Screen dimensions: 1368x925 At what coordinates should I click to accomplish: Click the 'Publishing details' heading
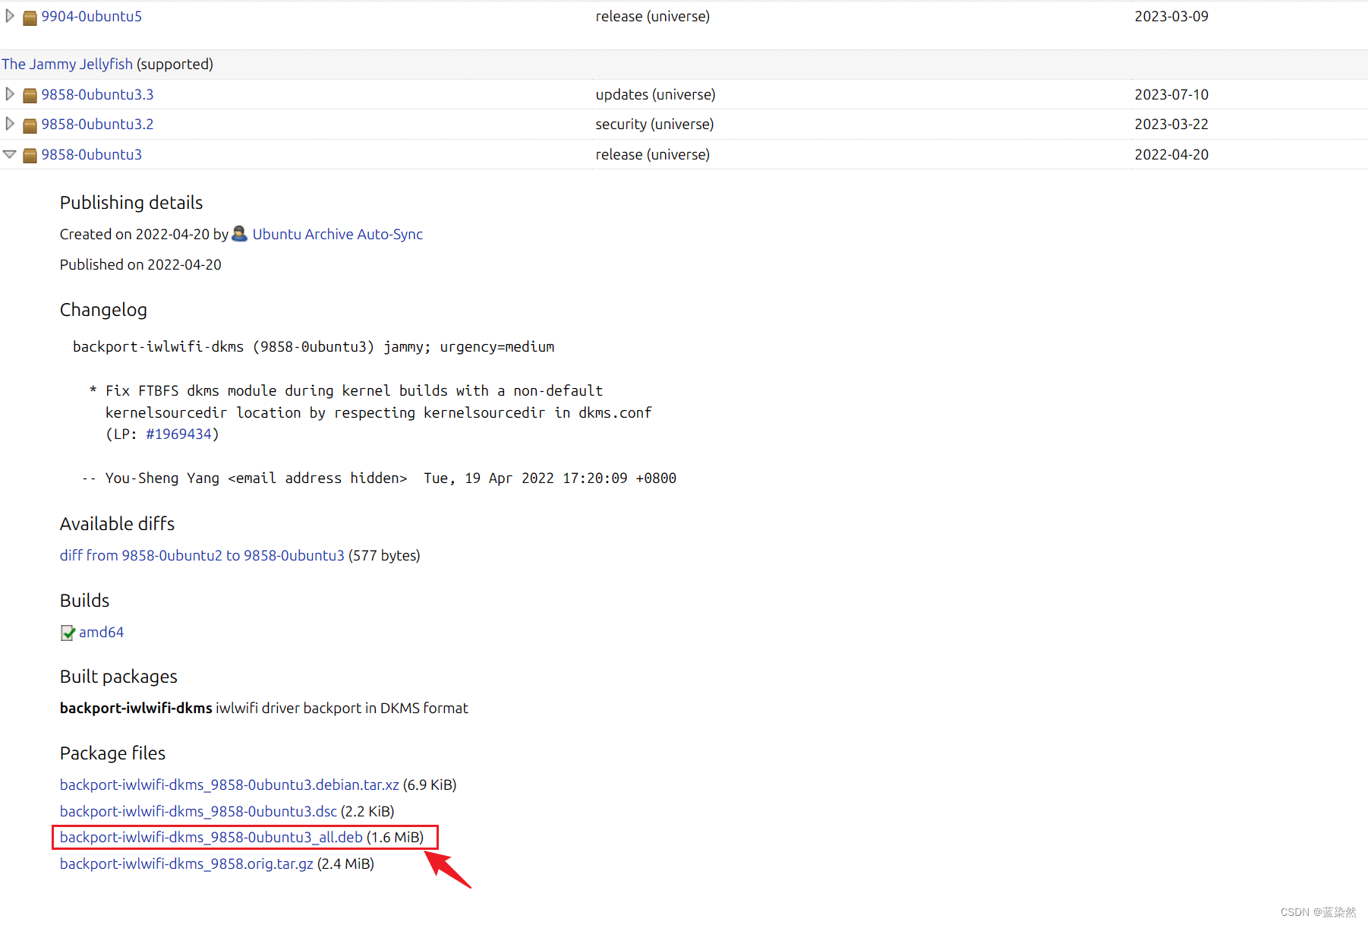point(131,203)
